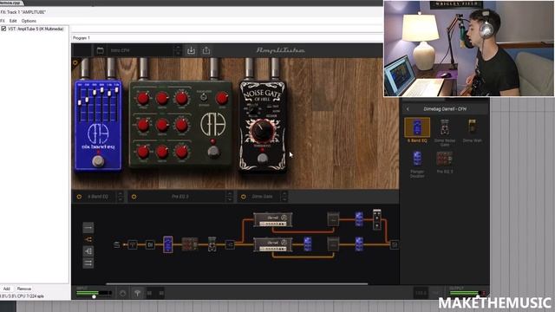This screenshot has height=312, width=555.
Task: Open the preset name field
Action: pos(140,50)
